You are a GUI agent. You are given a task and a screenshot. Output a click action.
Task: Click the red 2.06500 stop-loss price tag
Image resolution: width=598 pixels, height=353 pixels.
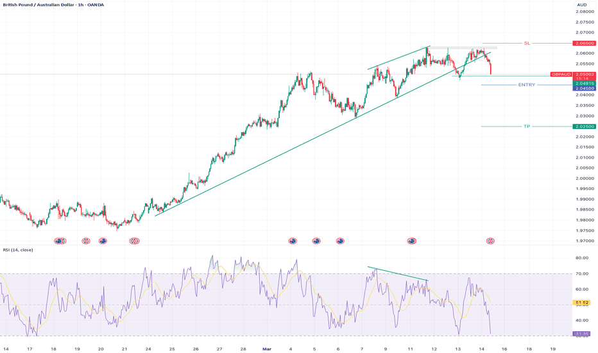tap(584, 43)
